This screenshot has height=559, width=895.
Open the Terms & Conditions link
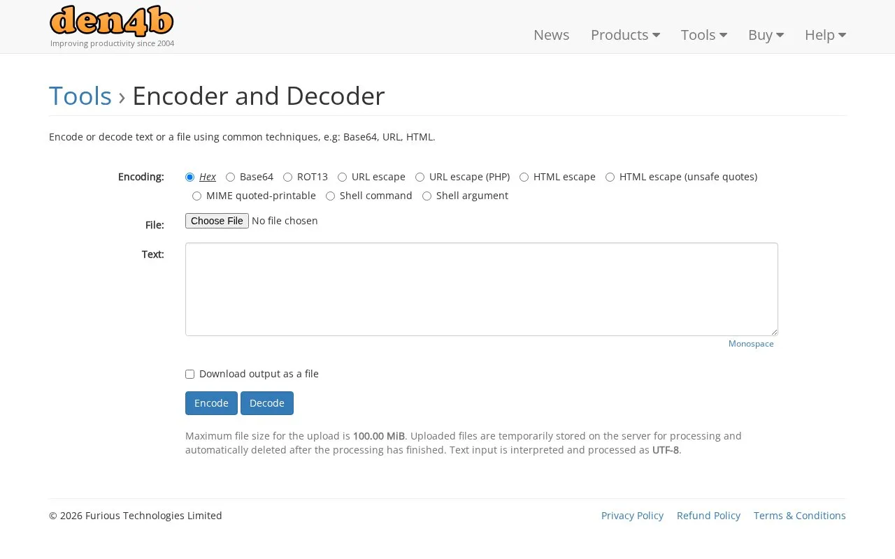click(x=800, y=516)
